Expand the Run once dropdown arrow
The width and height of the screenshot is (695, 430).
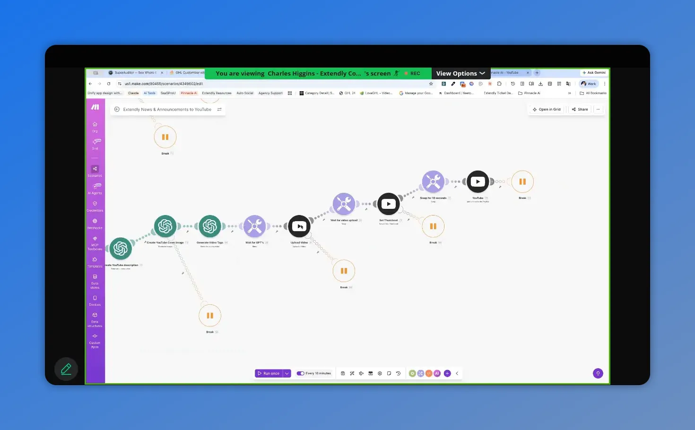click(287, 373)
